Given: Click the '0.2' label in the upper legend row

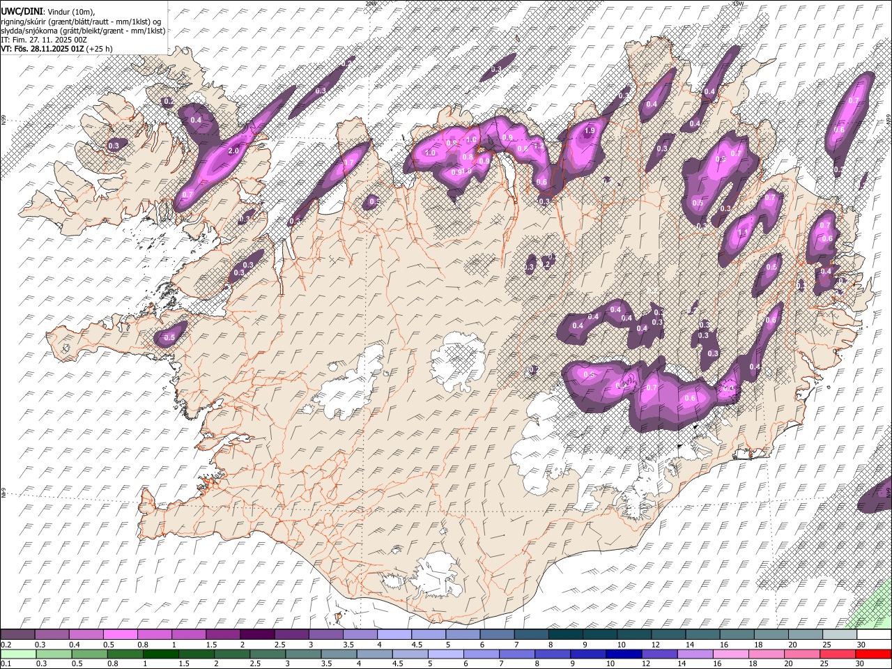Looking at the screenshot, I should coord(6,645).
